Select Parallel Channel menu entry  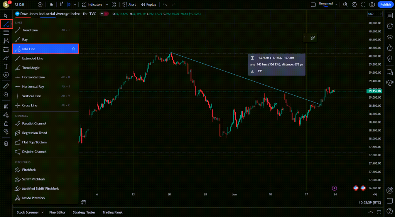tap(46, 124)
